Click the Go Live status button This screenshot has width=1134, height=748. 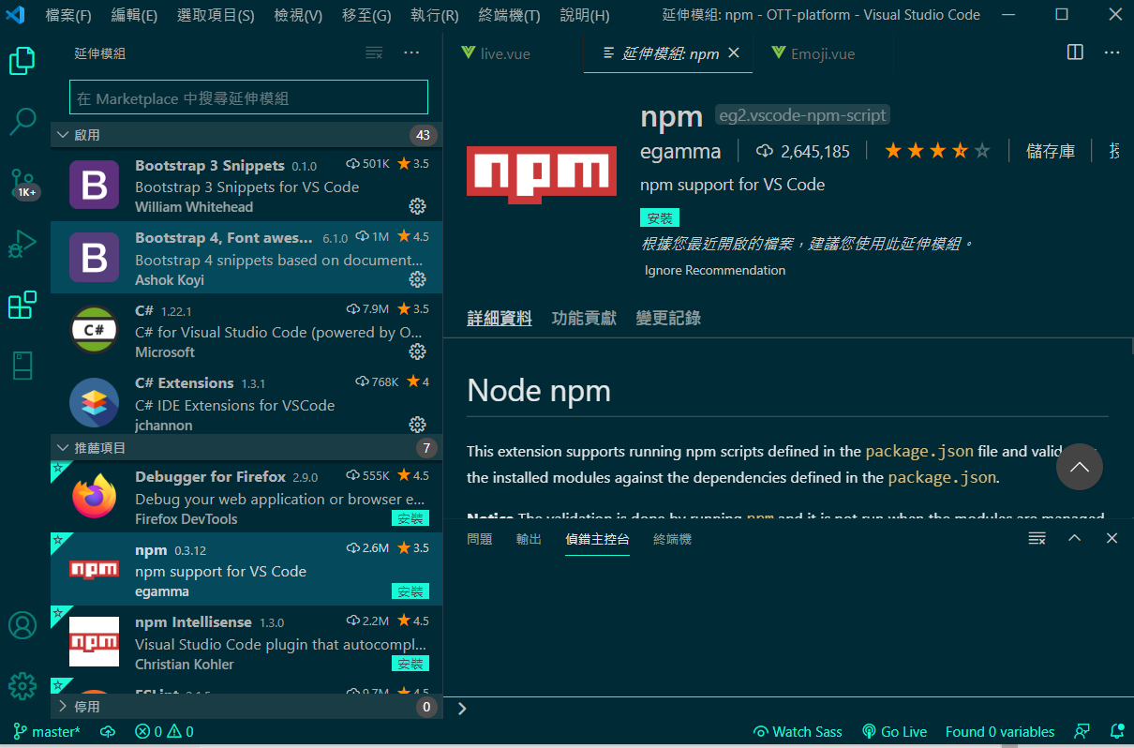tap(895, 732)
